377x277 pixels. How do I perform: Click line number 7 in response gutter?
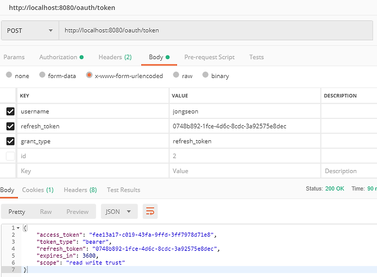click(x=13, y=270)
